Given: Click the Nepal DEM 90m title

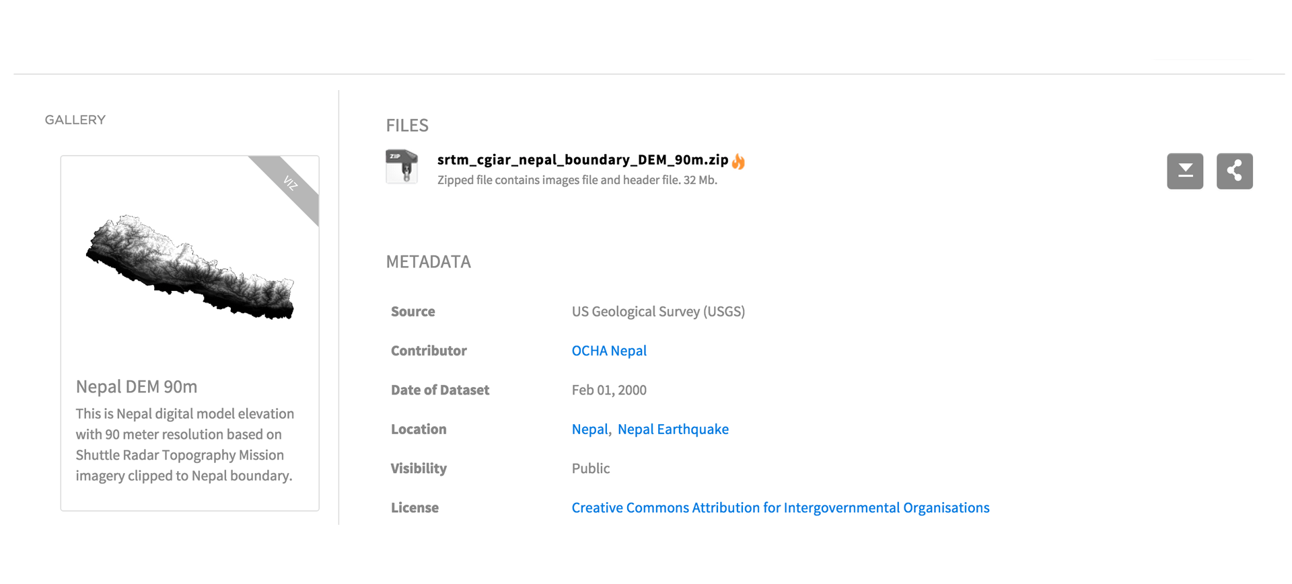Looking at the screenshot, I should tap(137, 387).
